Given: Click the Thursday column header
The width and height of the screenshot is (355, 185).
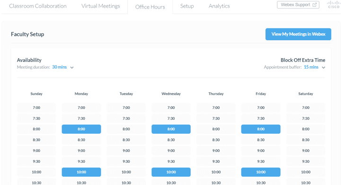Looking at the screenshot, I should point(216,94).
